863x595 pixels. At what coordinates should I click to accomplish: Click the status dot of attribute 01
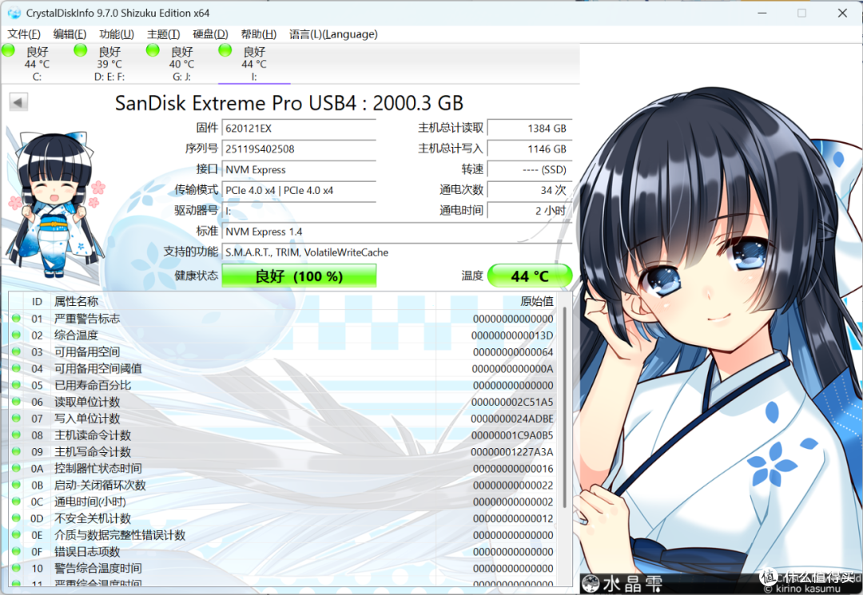coord(16,318)
